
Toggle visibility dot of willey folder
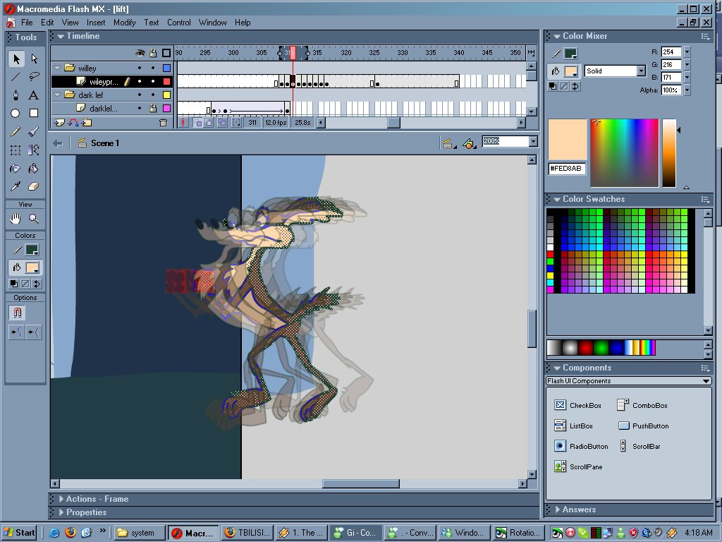click(140, 68)
